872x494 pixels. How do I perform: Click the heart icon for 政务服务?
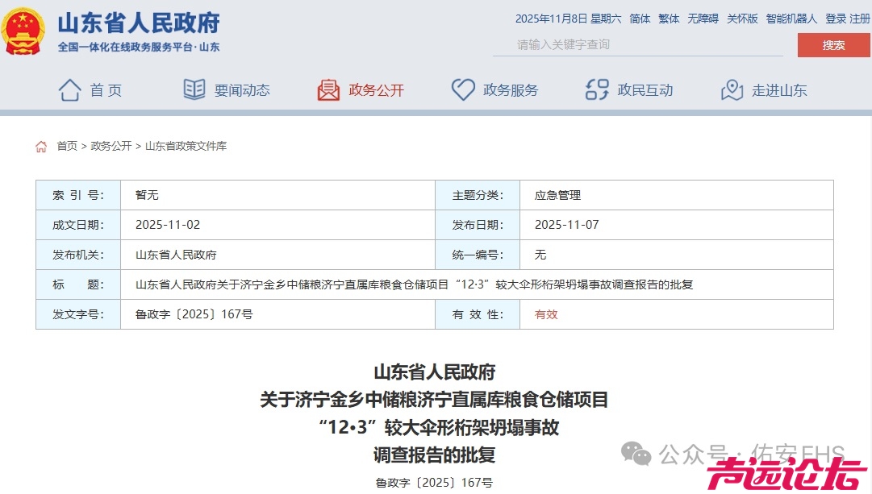[x=463, y=89]
